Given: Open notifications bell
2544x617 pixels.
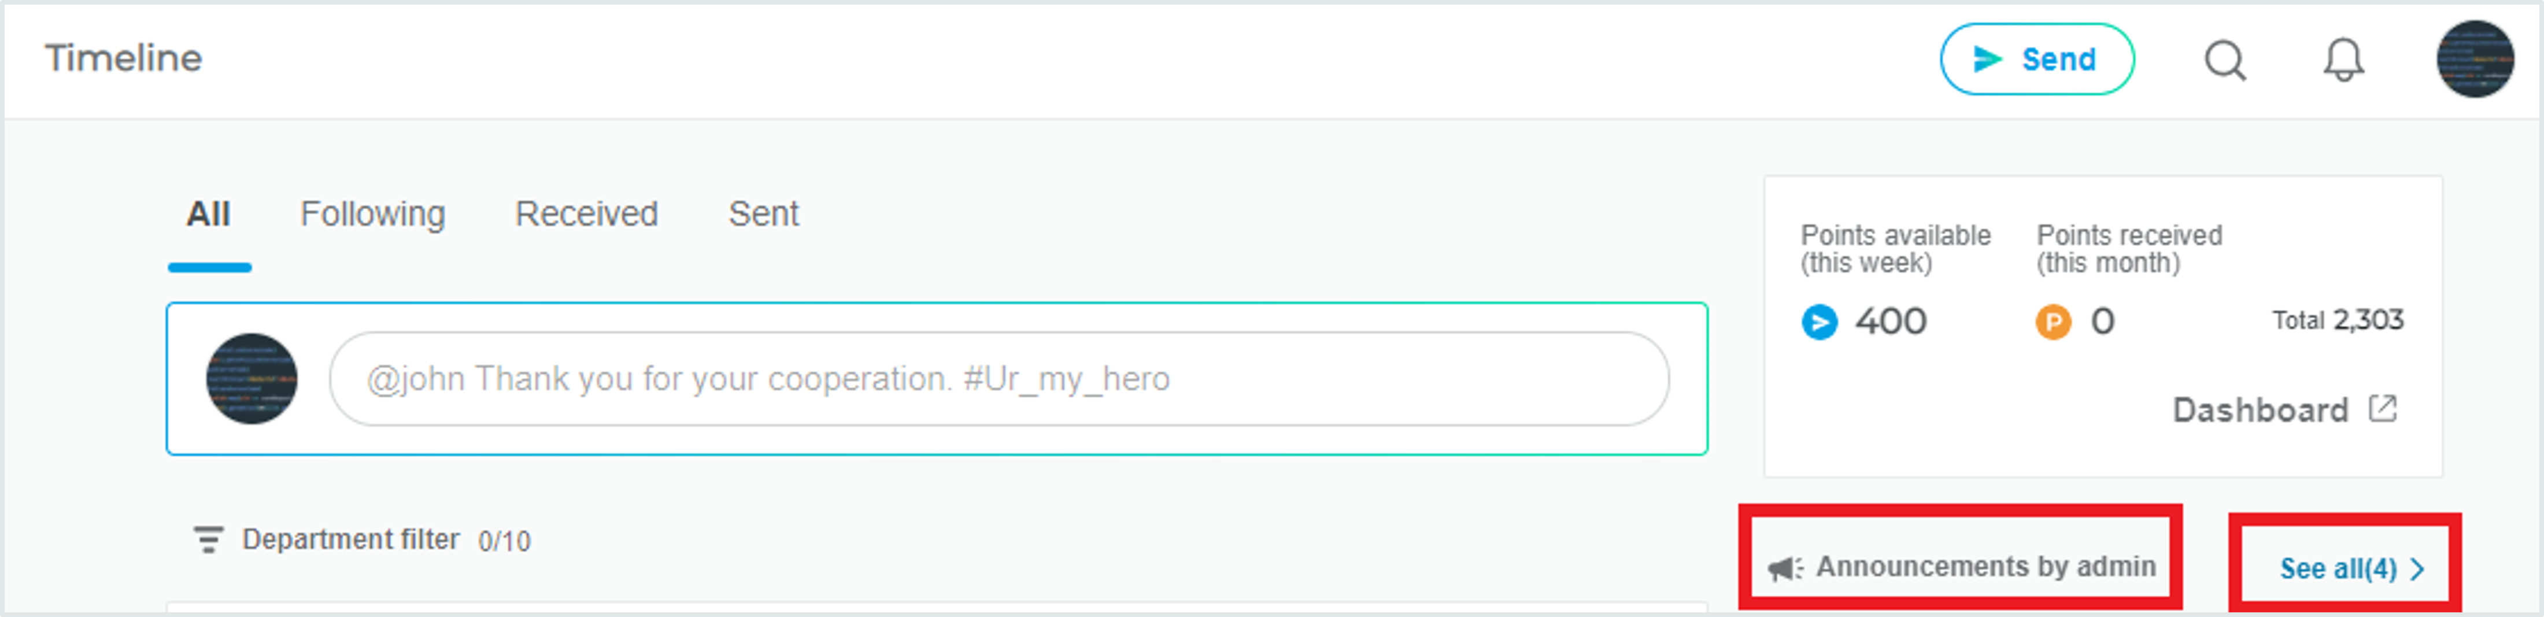Looking at the screenshot, I should (2343, 60).
